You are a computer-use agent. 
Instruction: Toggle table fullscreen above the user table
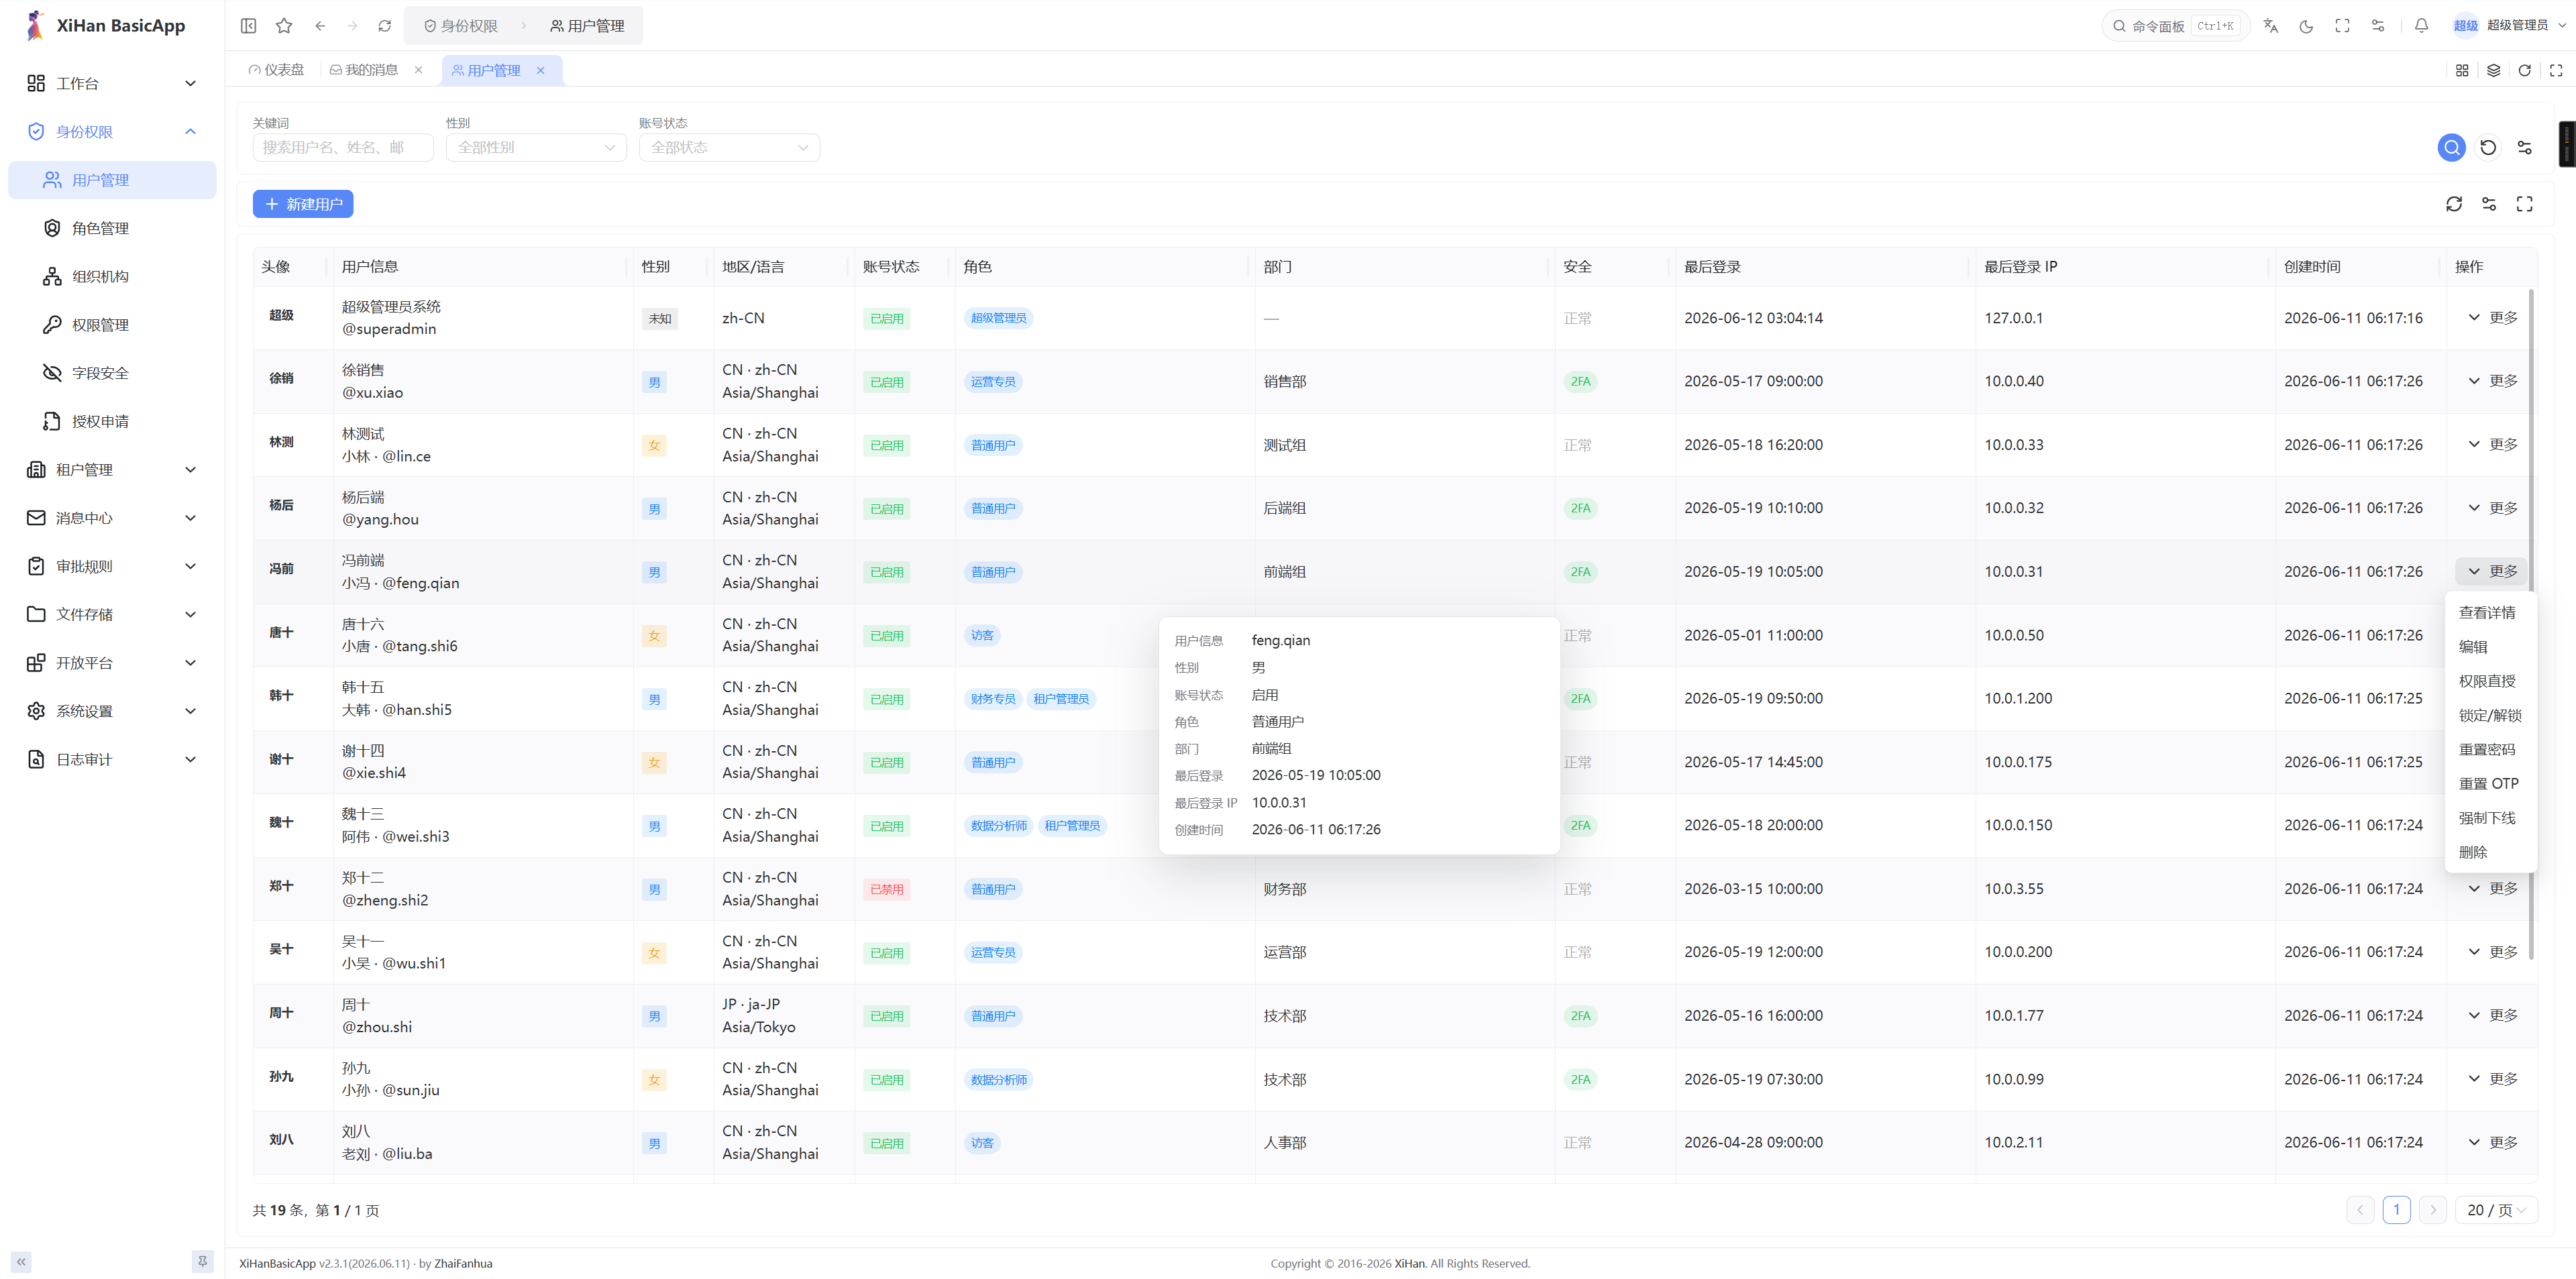(x=2524, y=204)
